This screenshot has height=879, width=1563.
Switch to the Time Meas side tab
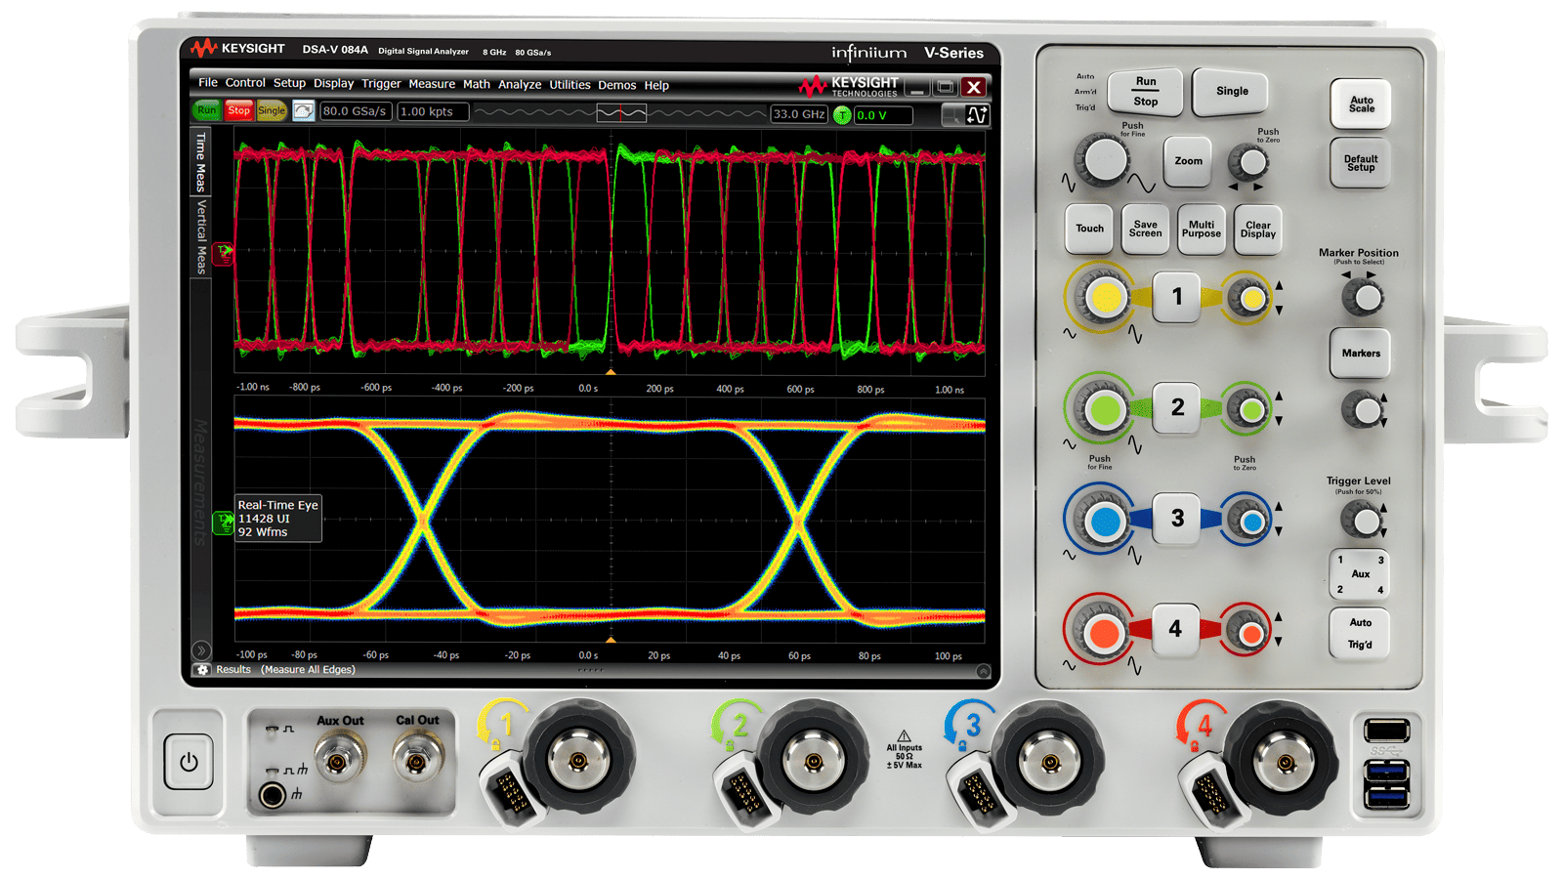click(x=200, y=162)
